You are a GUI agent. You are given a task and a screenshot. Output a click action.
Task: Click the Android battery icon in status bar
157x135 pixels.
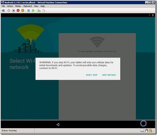(153, 15)
